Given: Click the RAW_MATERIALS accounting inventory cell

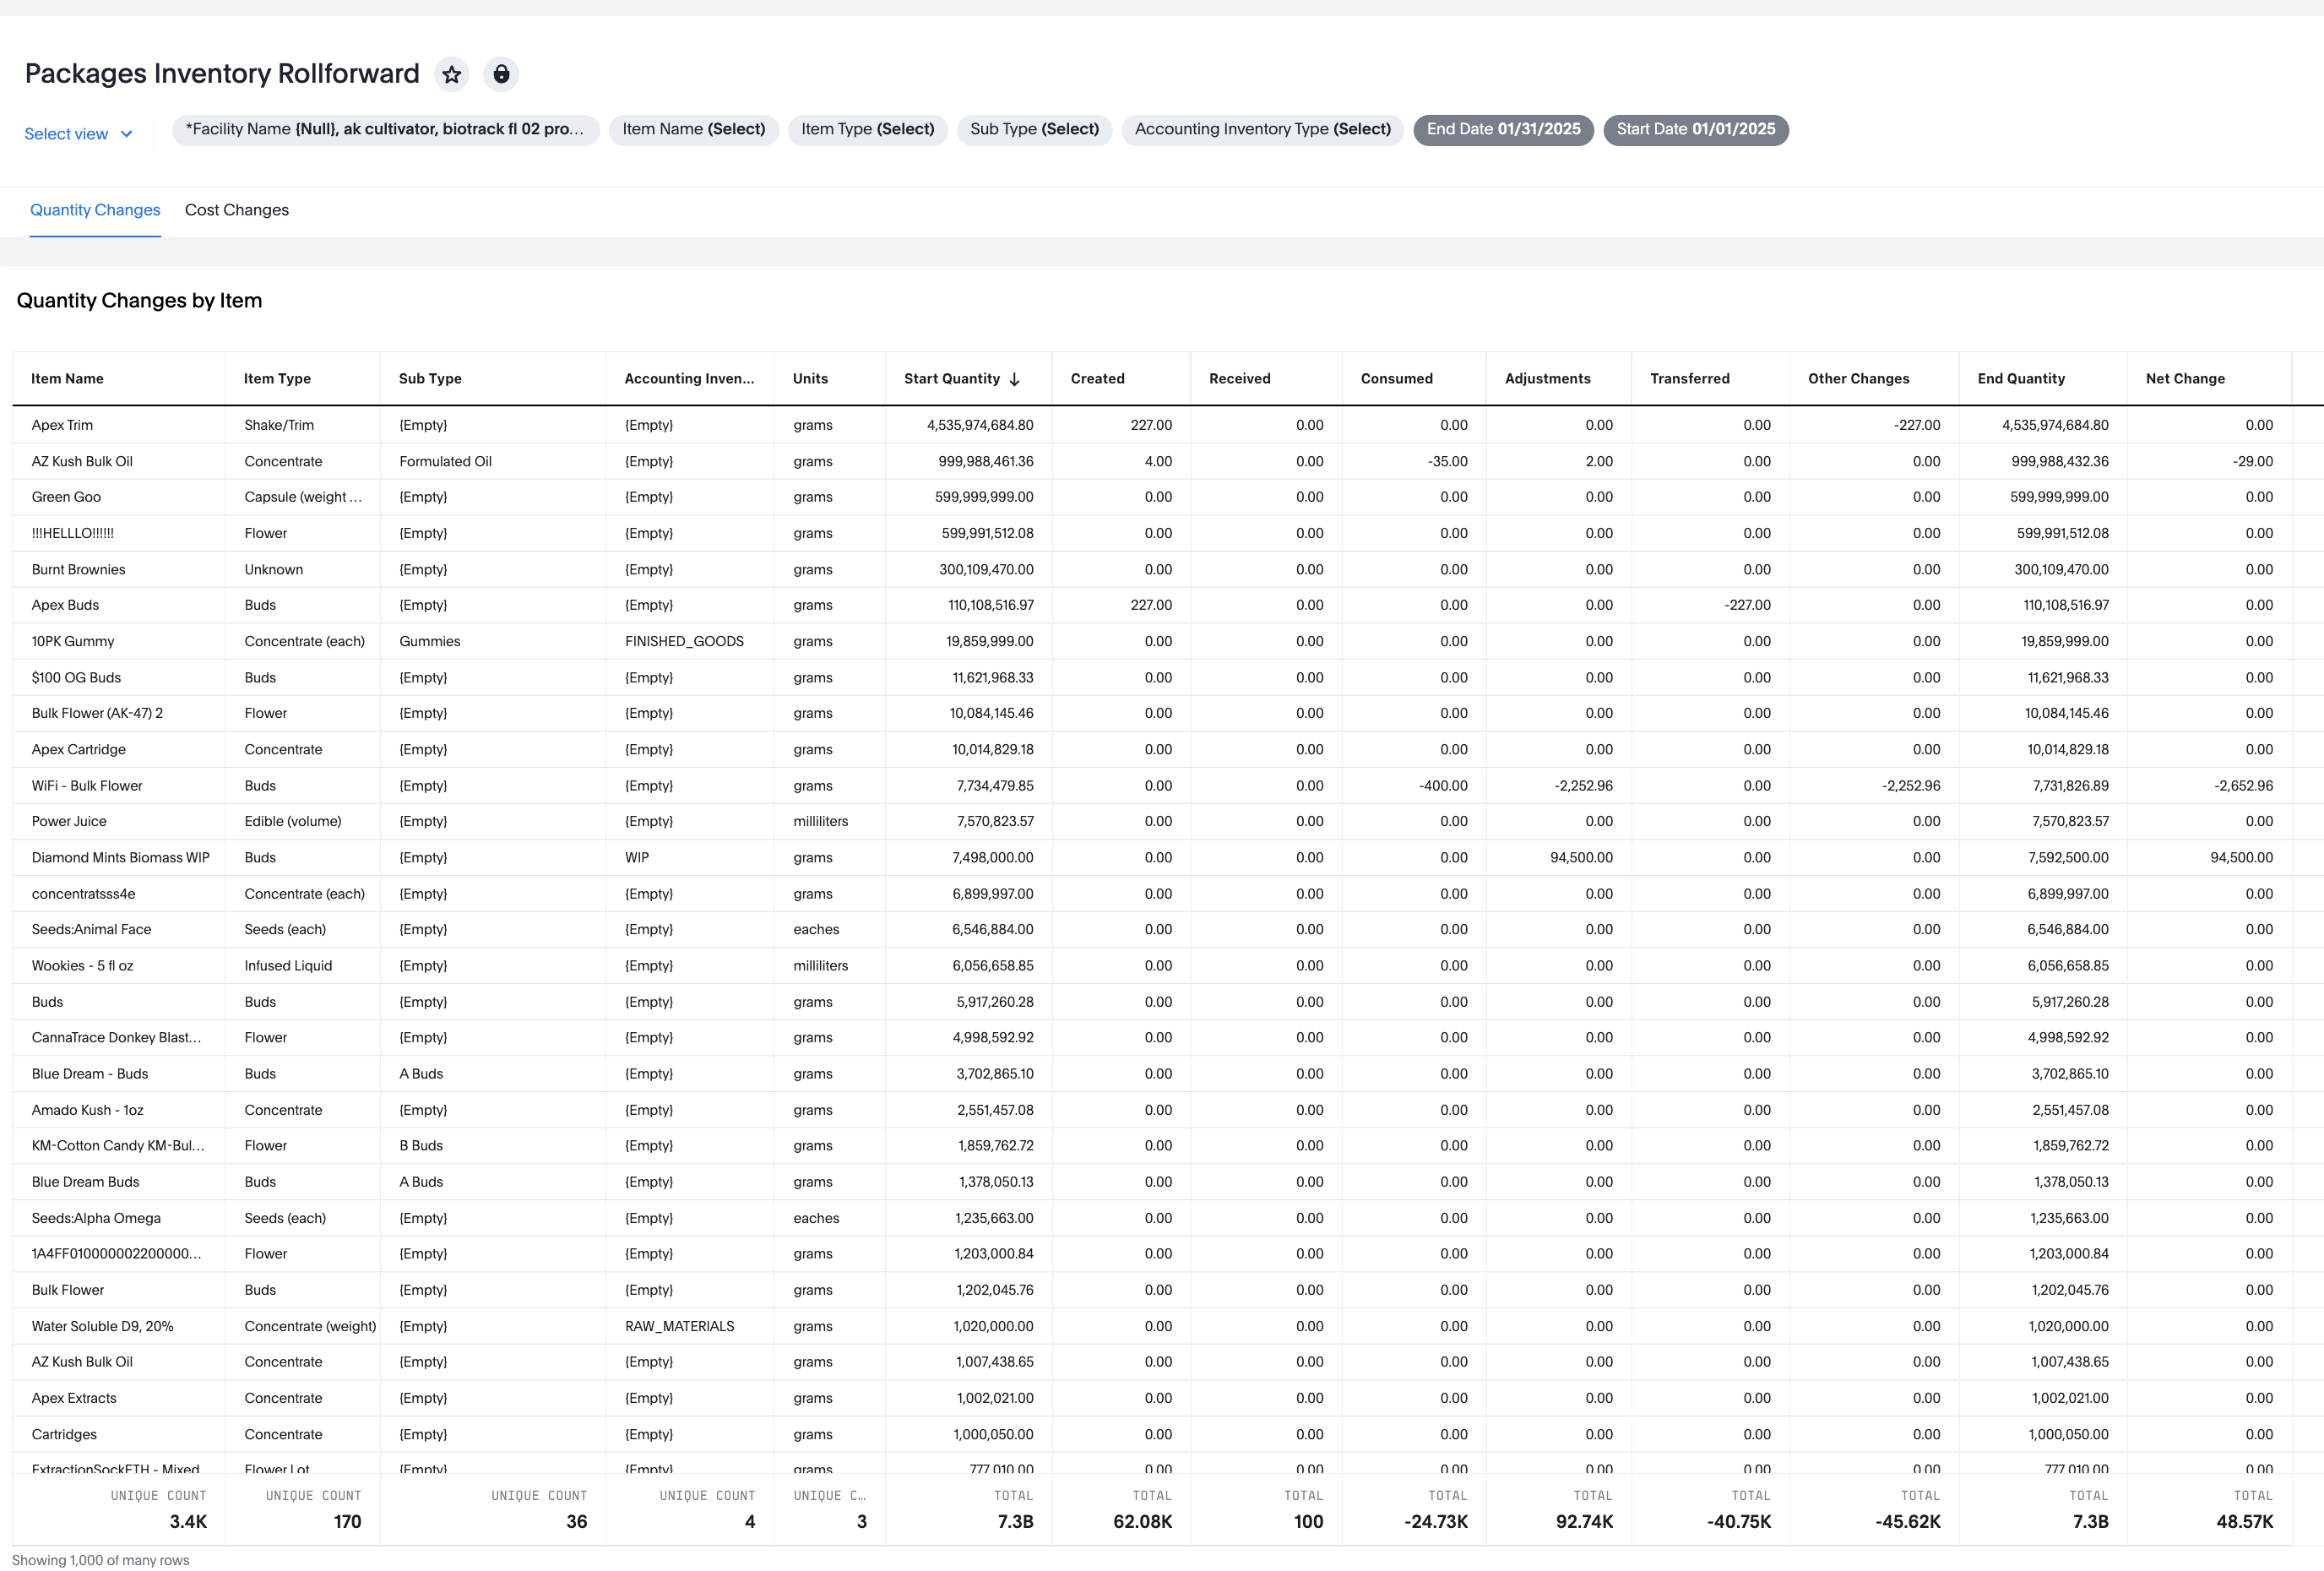Looking at the screenshot, I should 689,1326.
